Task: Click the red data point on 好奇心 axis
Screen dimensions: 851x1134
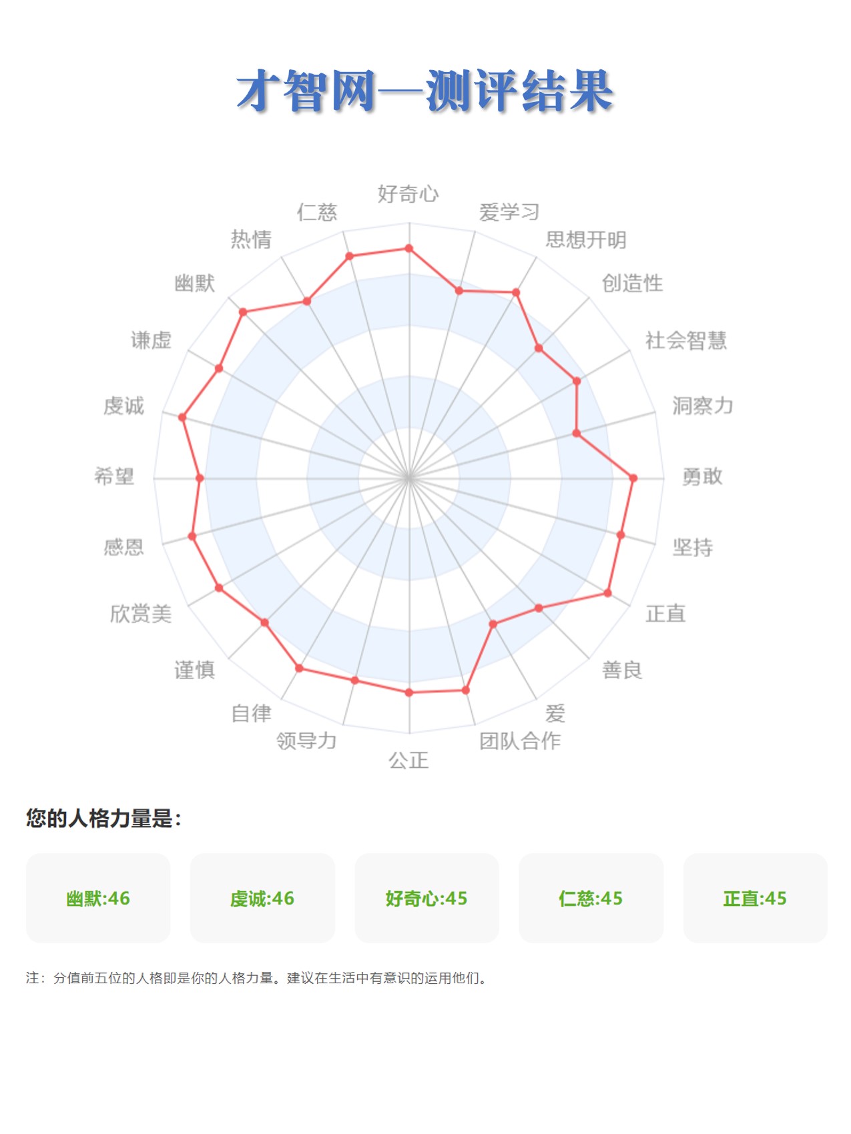Action: point(409,249)
